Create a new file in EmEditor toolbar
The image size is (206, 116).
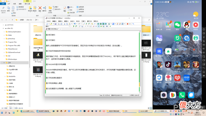tap(47, 24)
